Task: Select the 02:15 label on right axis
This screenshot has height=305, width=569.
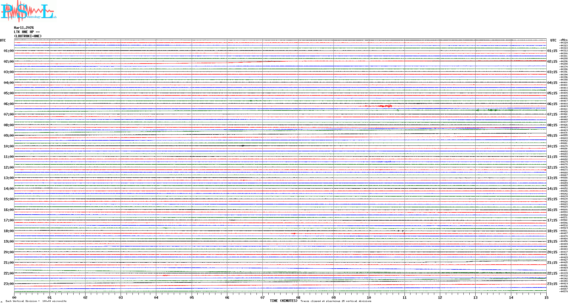Action: (552, 62)
